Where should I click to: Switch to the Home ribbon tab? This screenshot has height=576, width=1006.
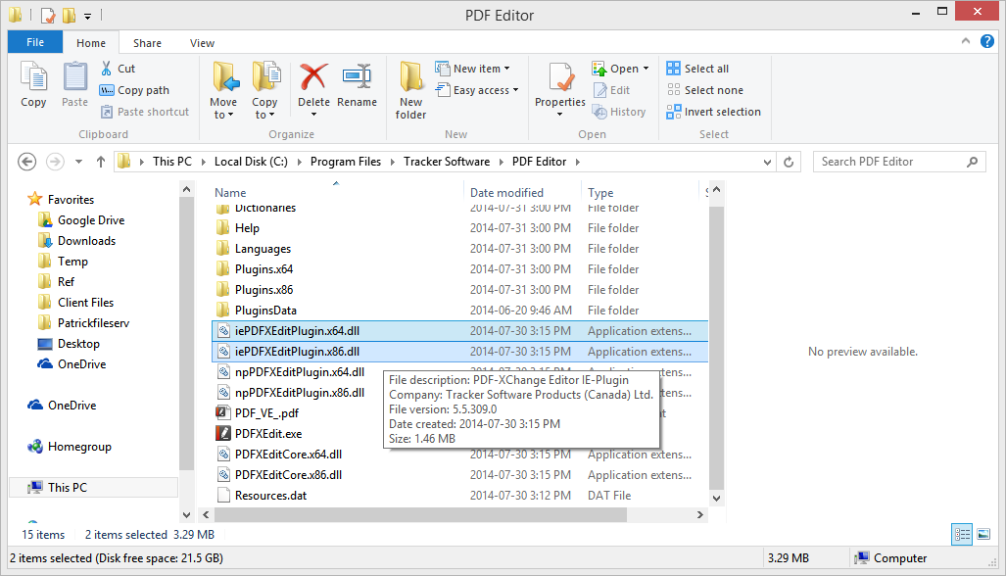pos(91,43)
